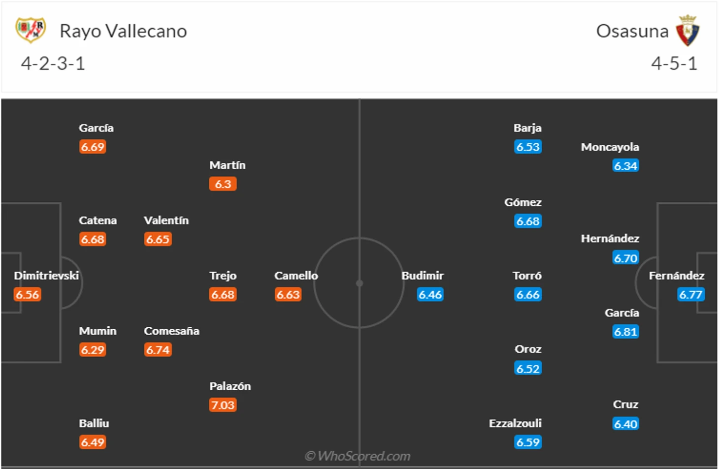Select striker Budimir's name
Viewport: 719px width, 469px height.
pyautogui.click(x=423, y=276)
